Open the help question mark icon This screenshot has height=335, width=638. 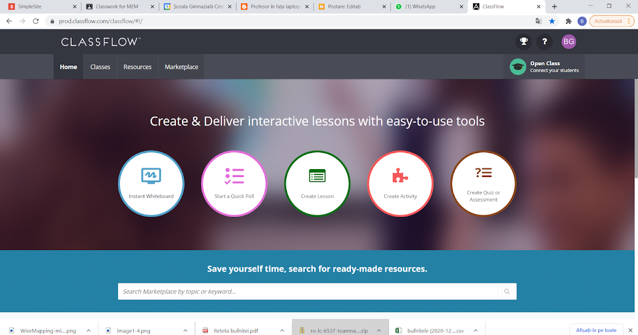point(544,41)
